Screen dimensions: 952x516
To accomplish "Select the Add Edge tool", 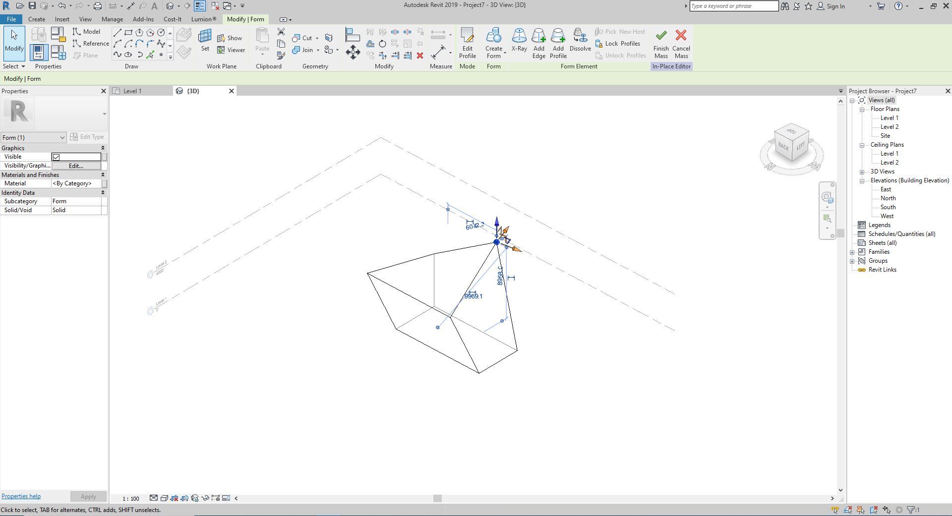I will (538, 43).
